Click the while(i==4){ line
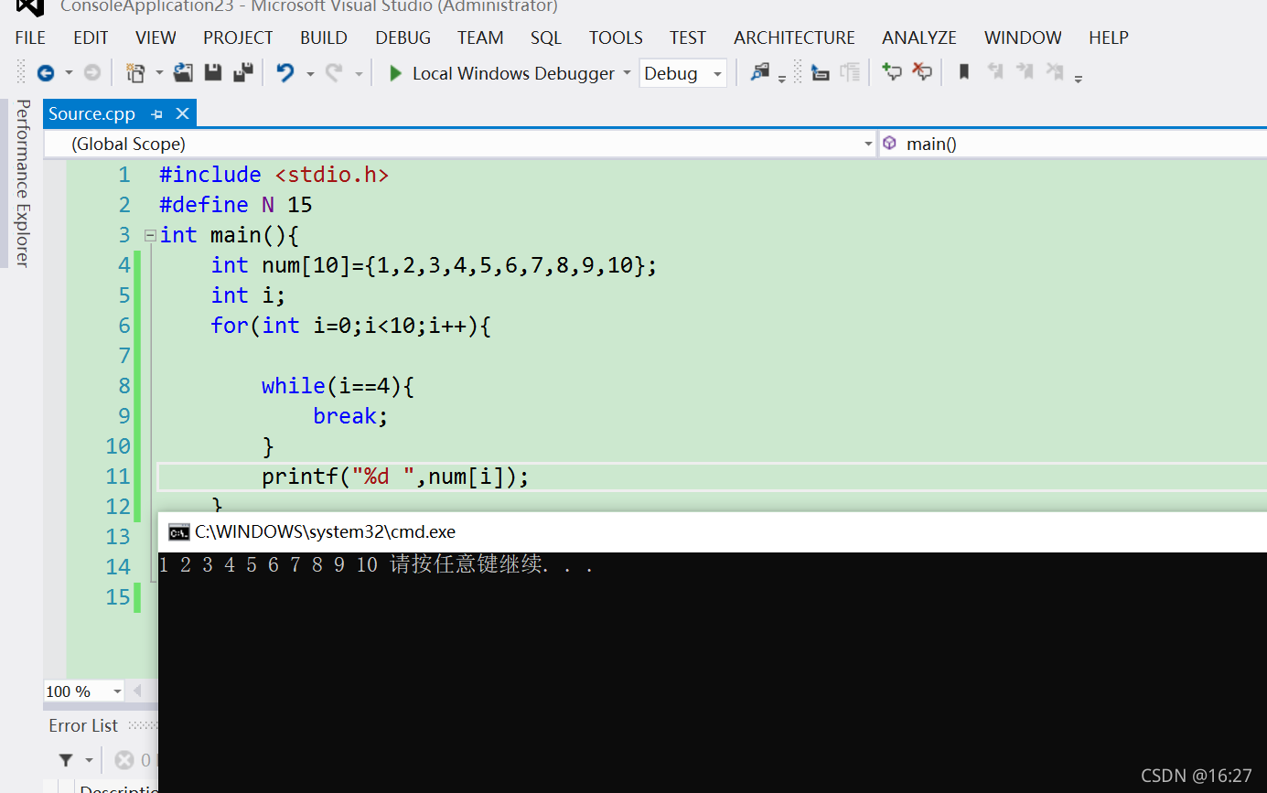Screen dimensions: 1267x793 [x=338, y=386]
